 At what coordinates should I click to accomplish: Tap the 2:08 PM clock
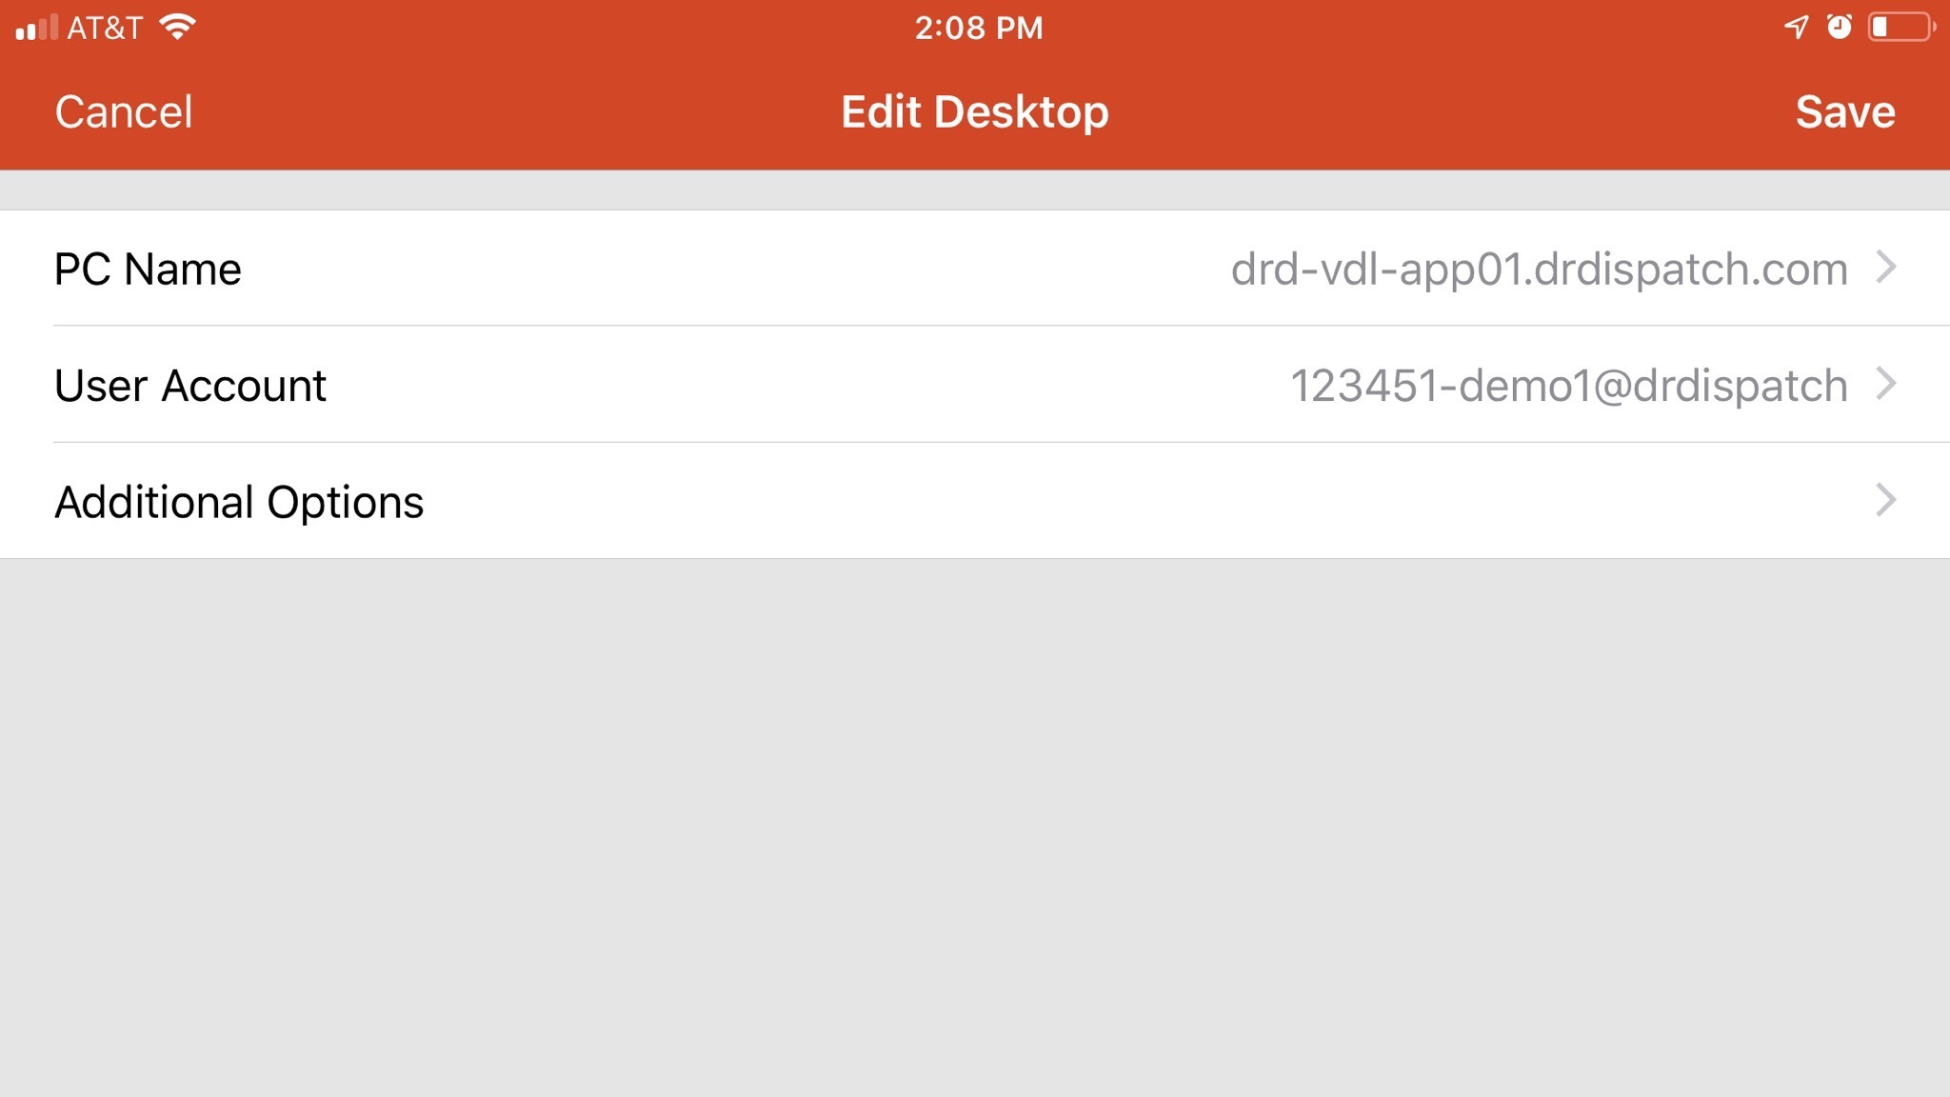979,28
